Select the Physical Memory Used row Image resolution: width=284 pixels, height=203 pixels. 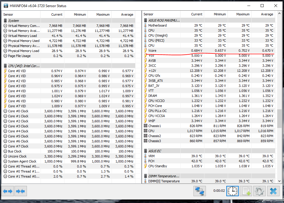pyautogui.click(x=68, y=41)
